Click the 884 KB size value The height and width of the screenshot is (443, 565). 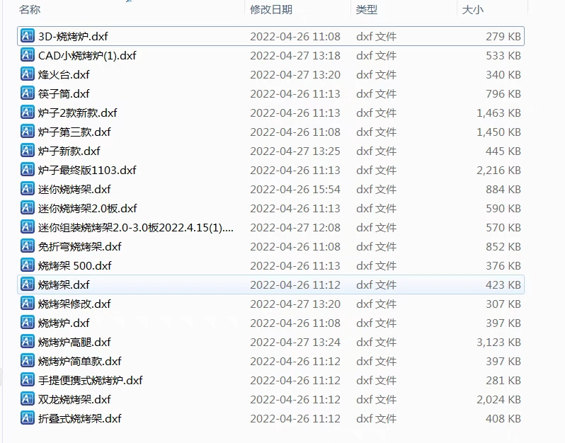point(503,189)
